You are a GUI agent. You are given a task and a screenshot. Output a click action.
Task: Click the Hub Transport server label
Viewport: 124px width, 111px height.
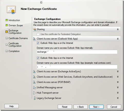tap(47, 93)
